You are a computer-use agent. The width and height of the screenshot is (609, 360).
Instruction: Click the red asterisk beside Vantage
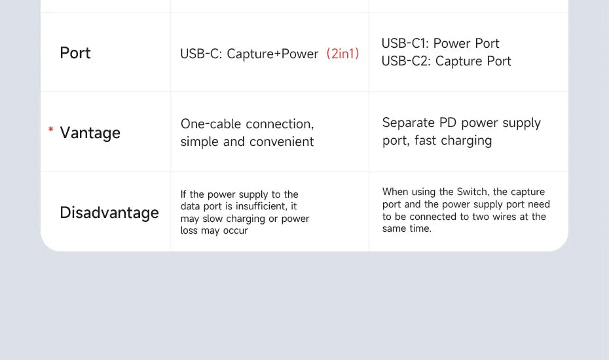51,130
